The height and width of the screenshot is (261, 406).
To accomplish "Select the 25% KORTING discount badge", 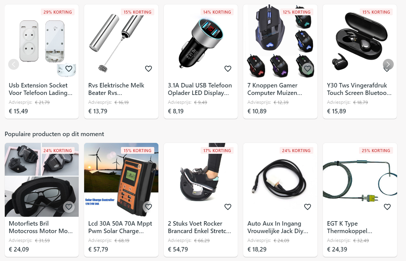I will (376, 150).
